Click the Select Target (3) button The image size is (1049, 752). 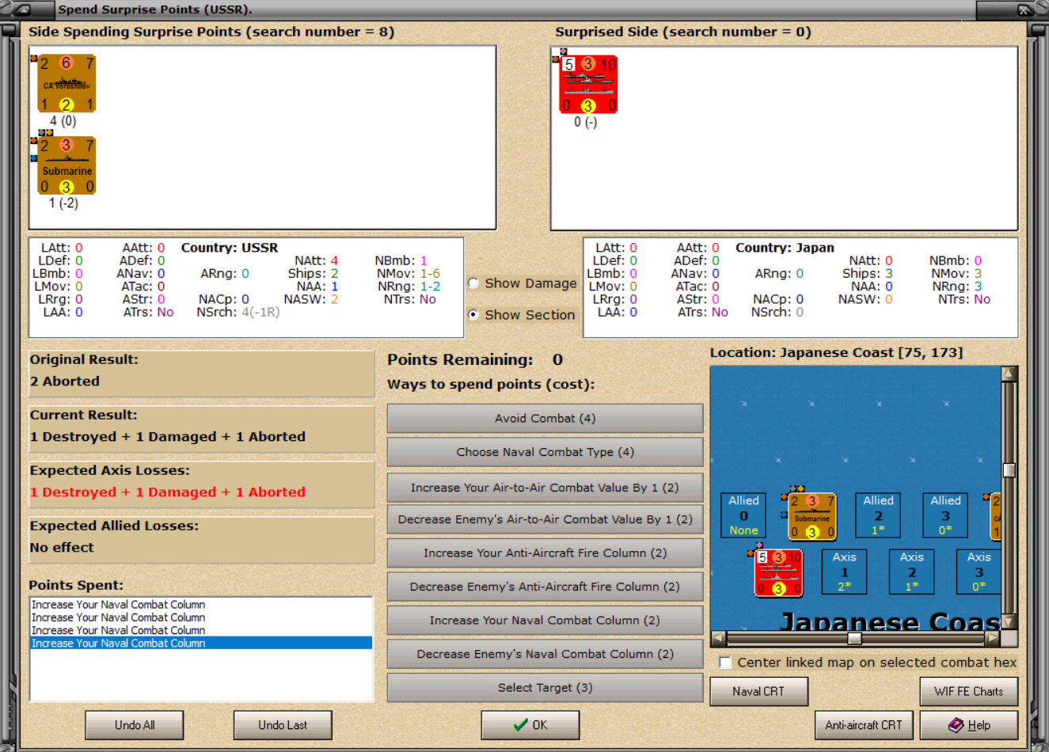tap(545, 688)
